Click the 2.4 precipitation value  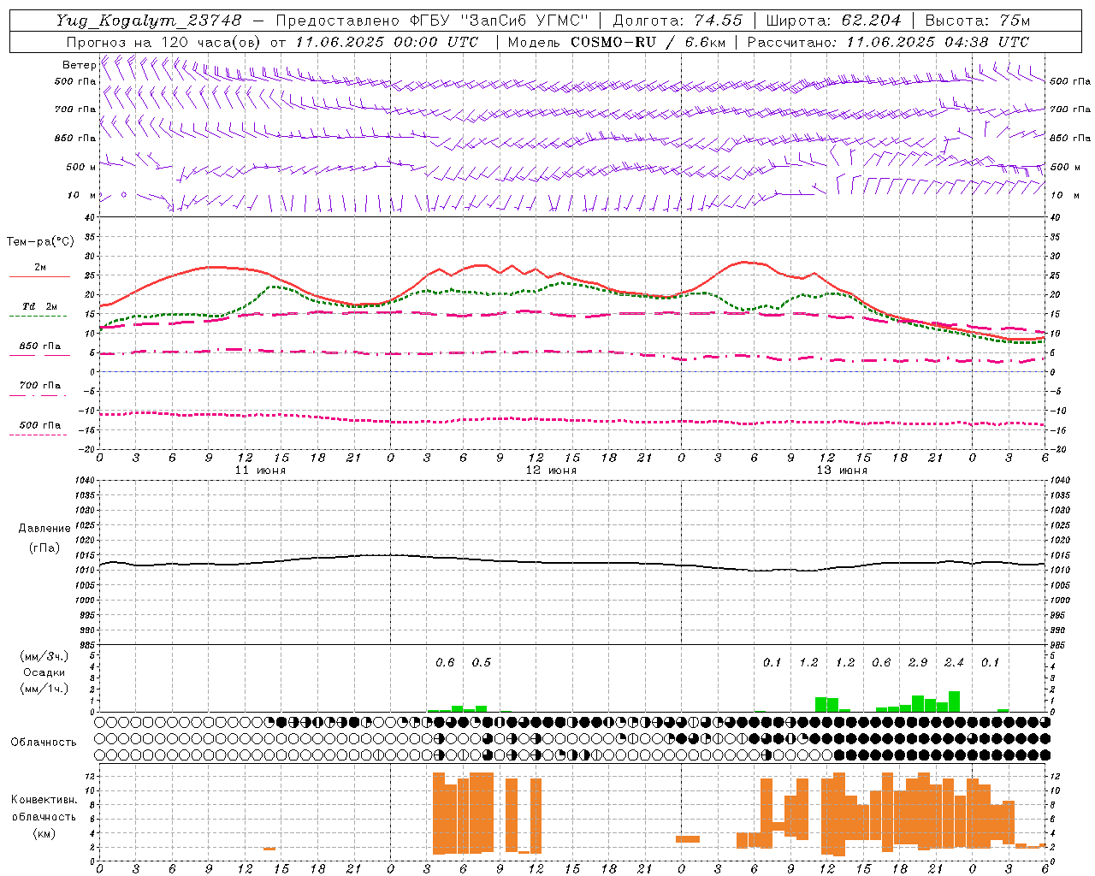point(954,663)
